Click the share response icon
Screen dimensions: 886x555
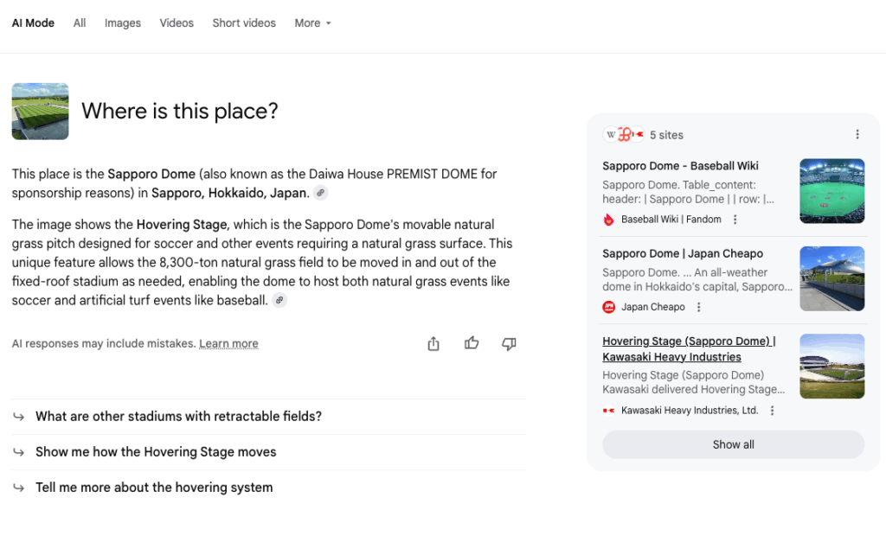point(433,344)
